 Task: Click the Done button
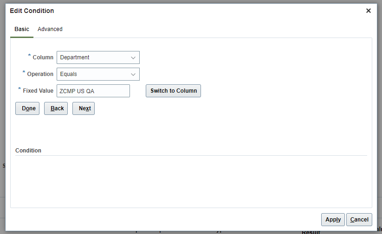point(27,108)
